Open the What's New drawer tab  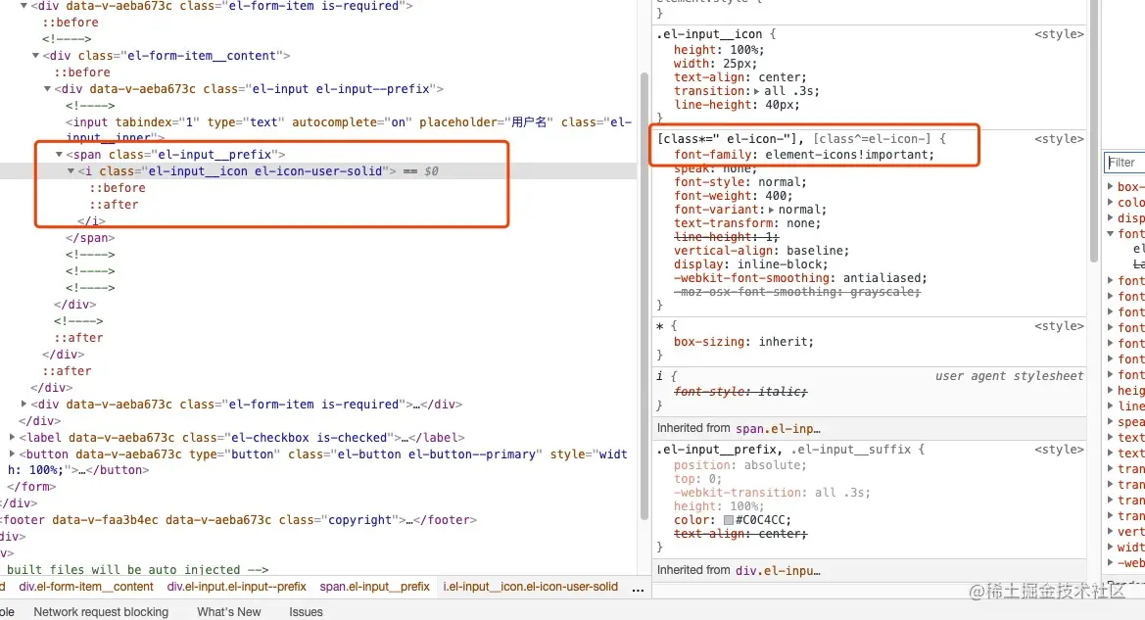pos(228,612)
